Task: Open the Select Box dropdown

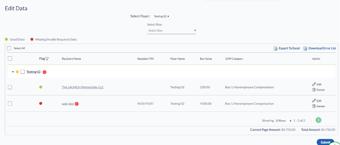Action: 172,31
